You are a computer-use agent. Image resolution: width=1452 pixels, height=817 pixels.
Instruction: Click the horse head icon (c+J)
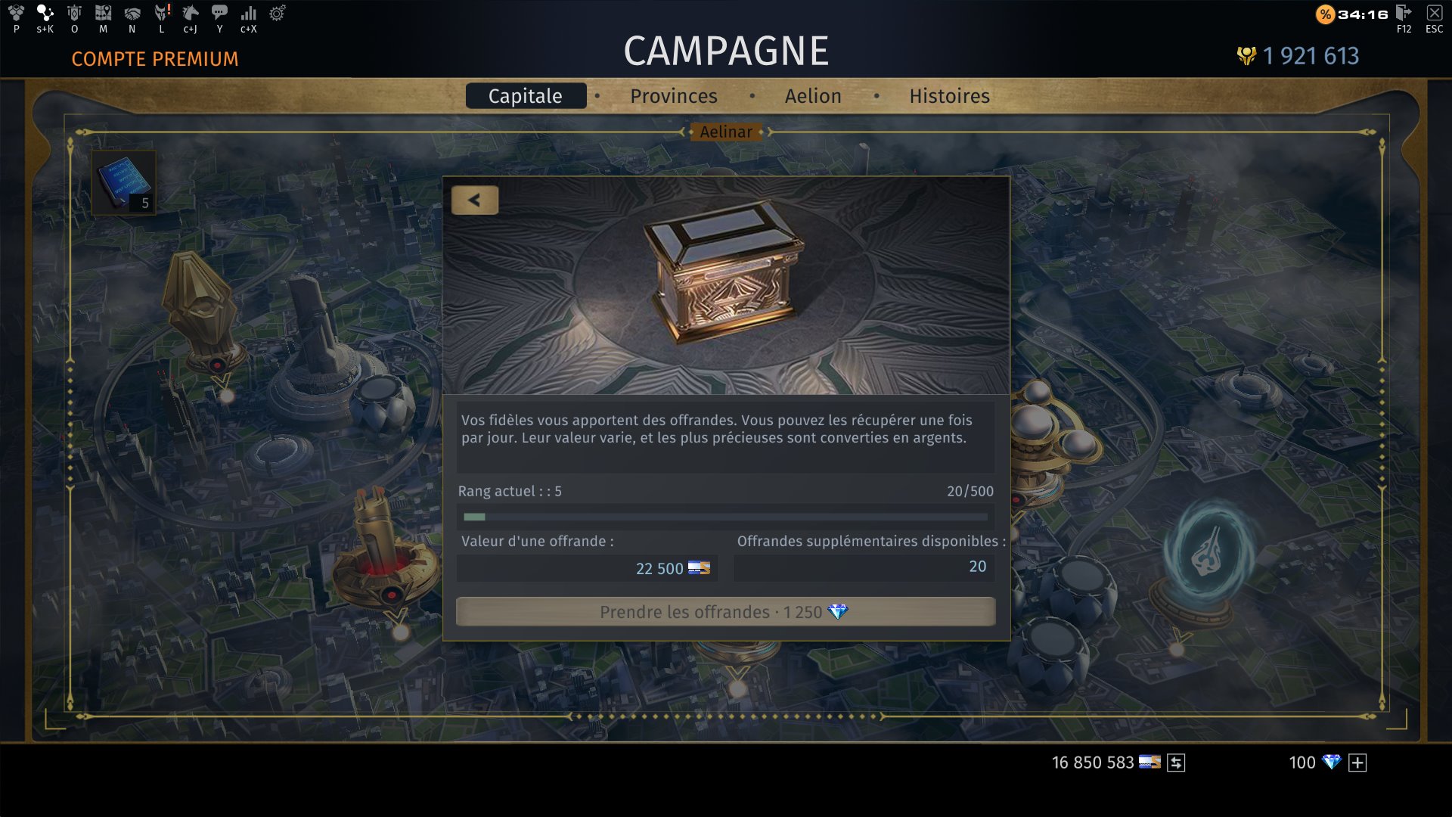point(191,14)
